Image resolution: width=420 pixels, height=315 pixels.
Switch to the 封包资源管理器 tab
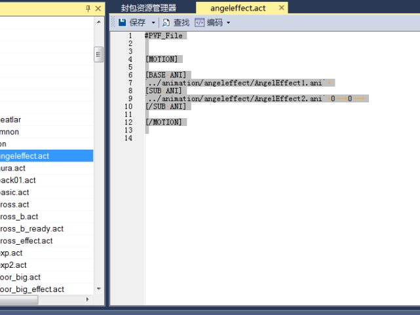pos(149,8)
